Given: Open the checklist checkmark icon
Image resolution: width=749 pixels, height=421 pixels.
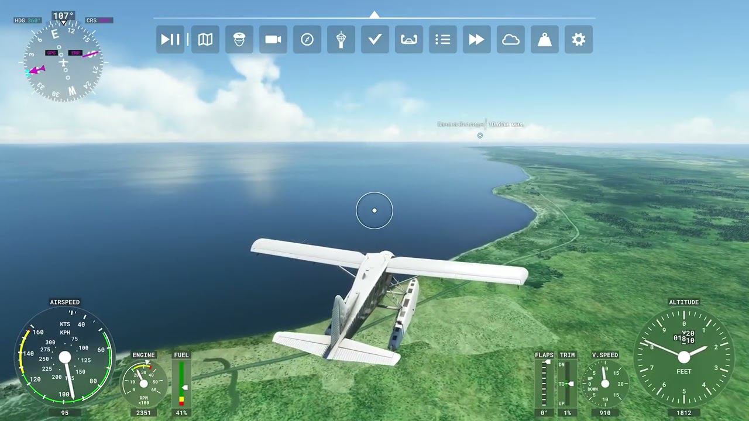Looking at the screenshot, I should point(375,39).
